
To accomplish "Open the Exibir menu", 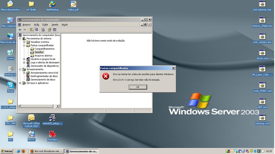I will click(45, 25).
